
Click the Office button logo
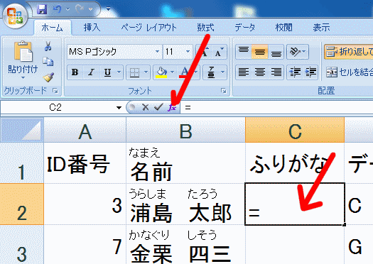15,16
